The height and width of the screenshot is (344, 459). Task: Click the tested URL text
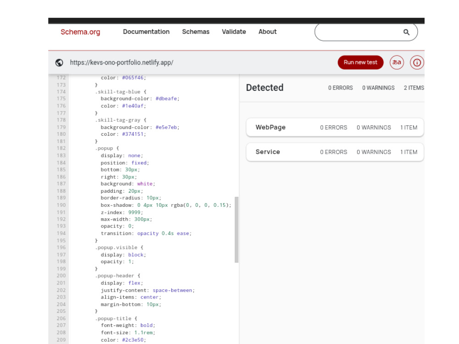(x=122, y=62)
